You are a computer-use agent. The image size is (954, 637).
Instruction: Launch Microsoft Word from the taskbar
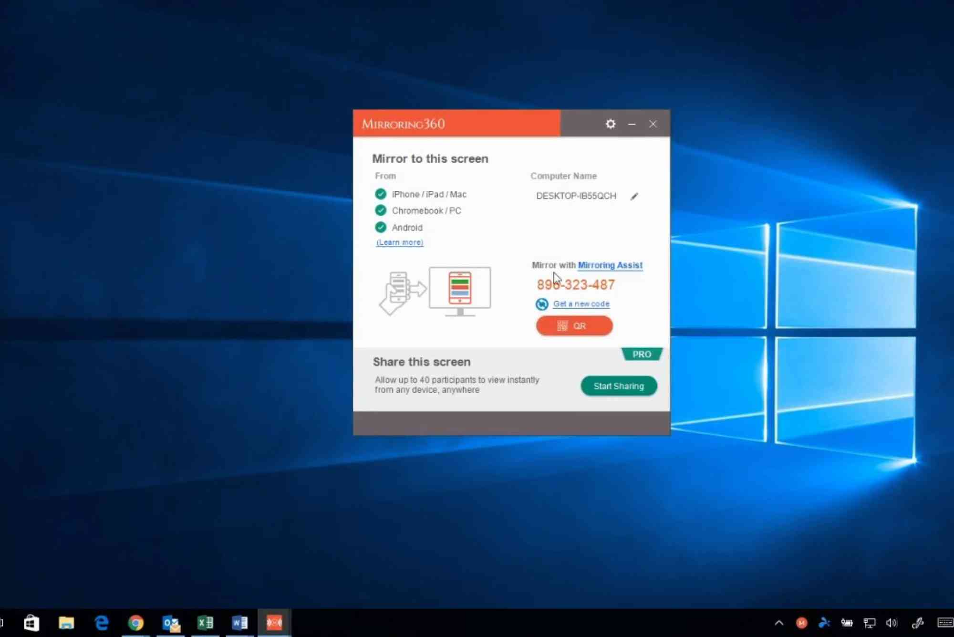click(x=239, y=622)
